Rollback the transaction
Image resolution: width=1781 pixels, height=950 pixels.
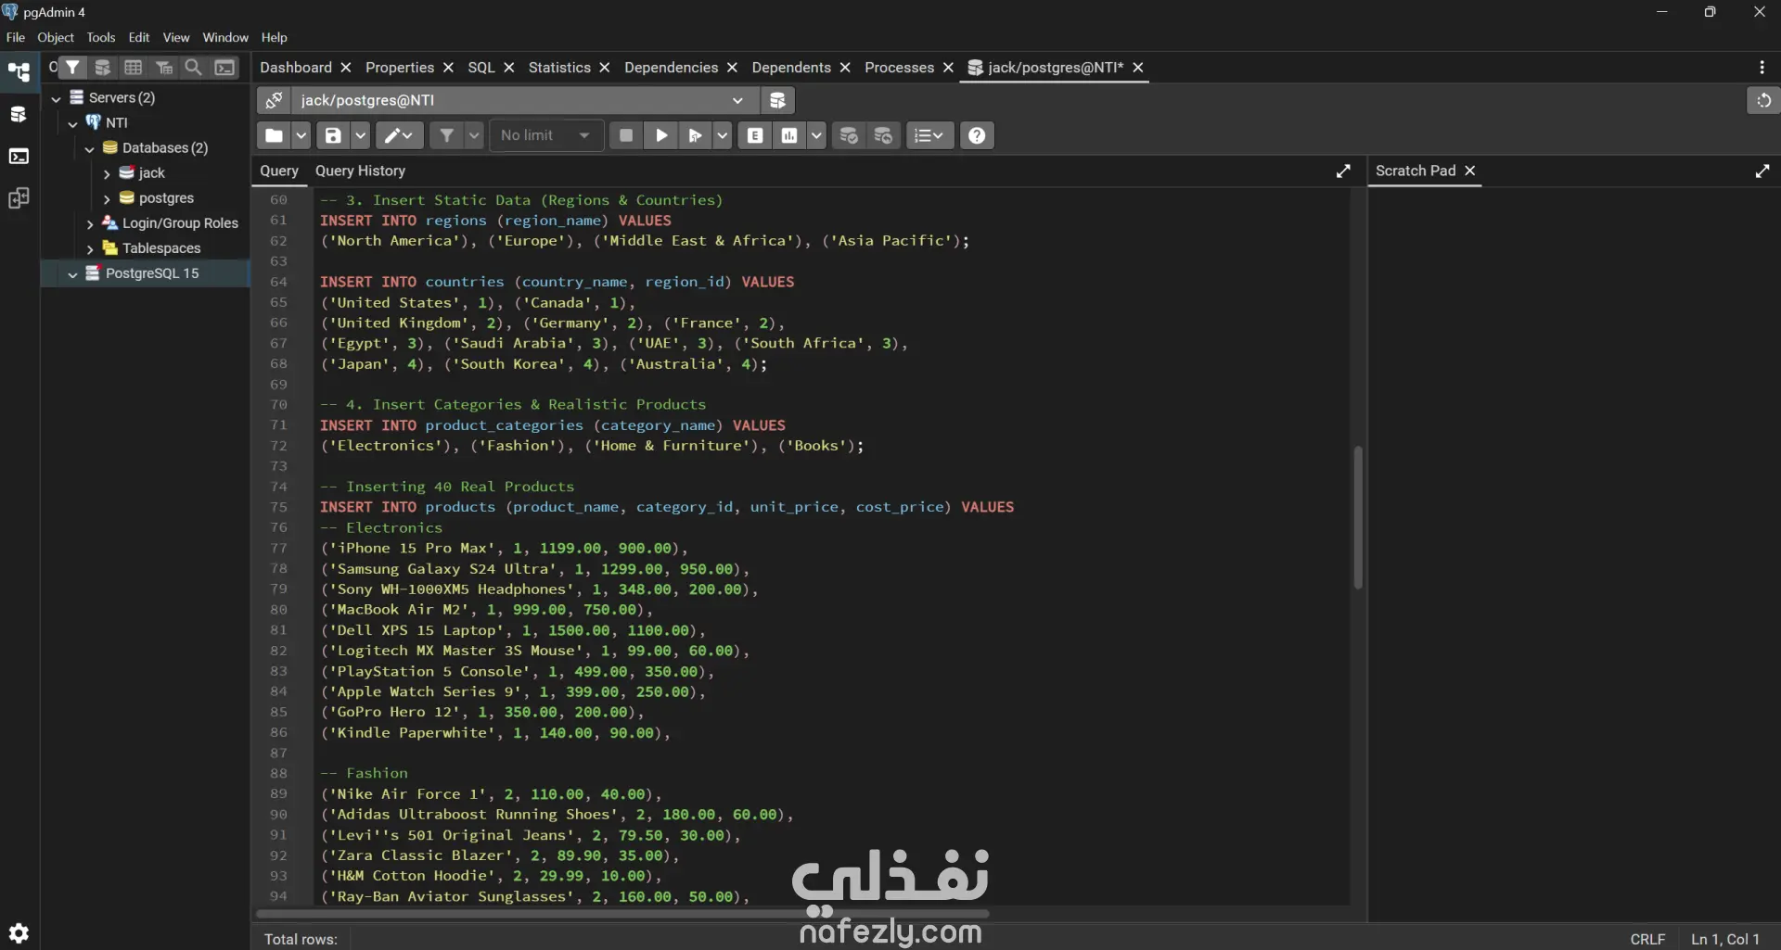pyautogui.click(x=884, y=135)
